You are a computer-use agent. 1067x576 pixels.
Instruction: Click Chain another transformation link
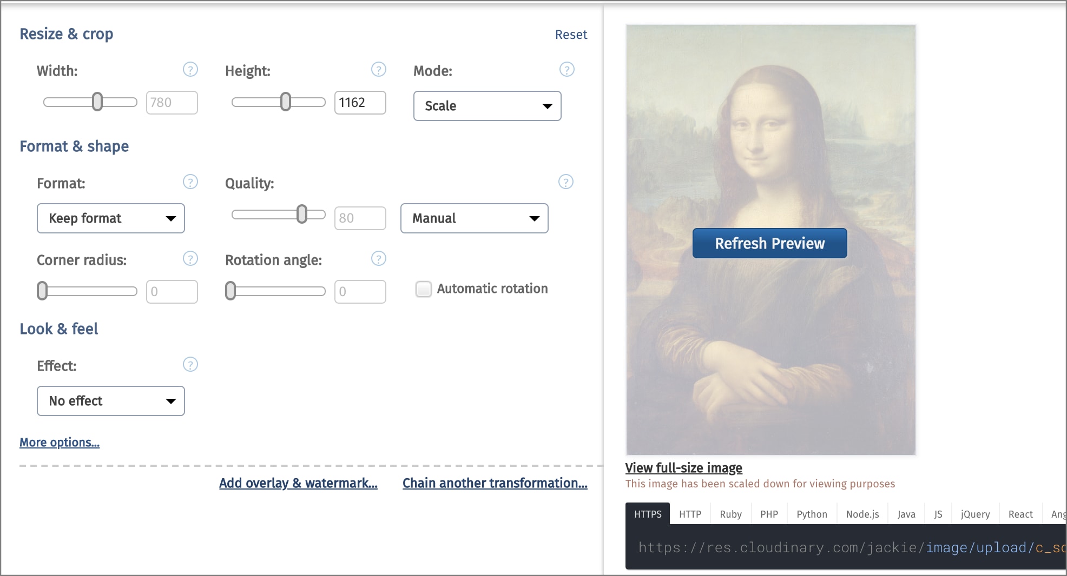point(495,483)
